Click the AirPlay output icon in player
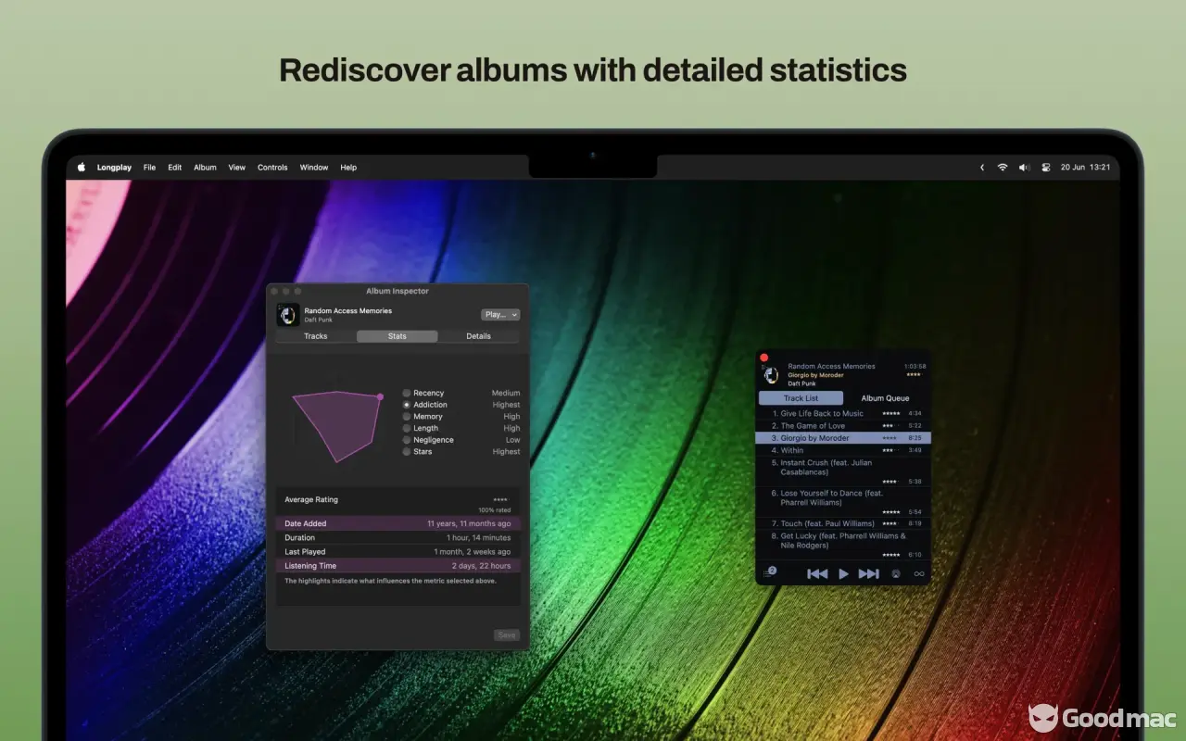1186x741 pixels. click(x=896, y=574)
